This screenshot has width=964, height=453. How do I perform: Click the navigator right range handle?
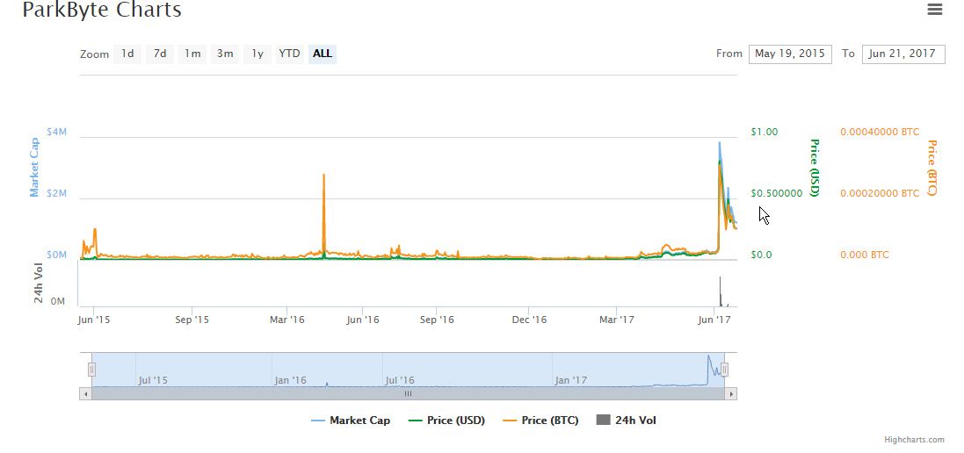pyautogui.click(x=725, y=370)
